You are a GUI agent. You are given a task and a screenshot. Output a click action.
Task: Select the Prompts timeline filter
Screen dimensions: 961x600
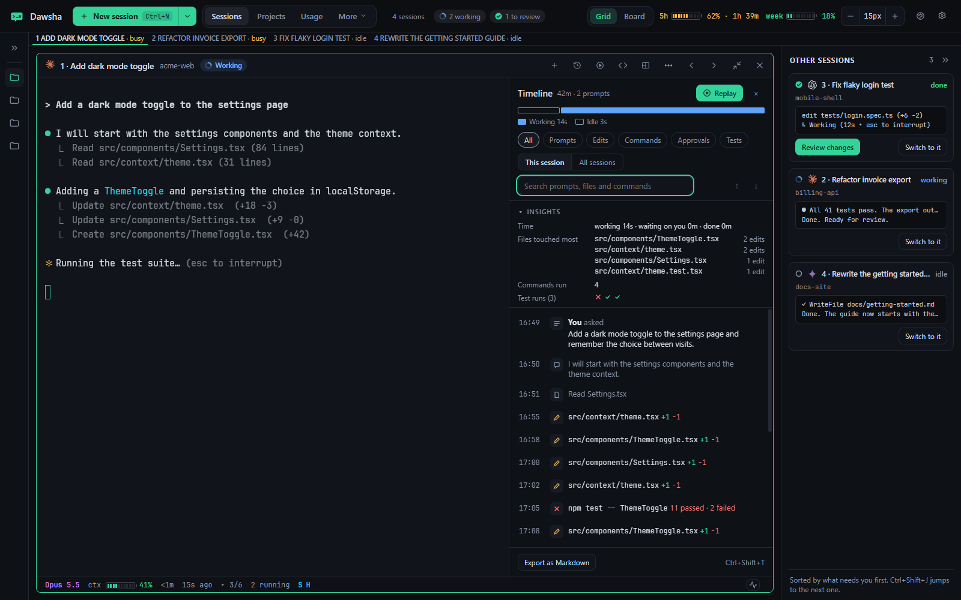(x=562, y=140)
